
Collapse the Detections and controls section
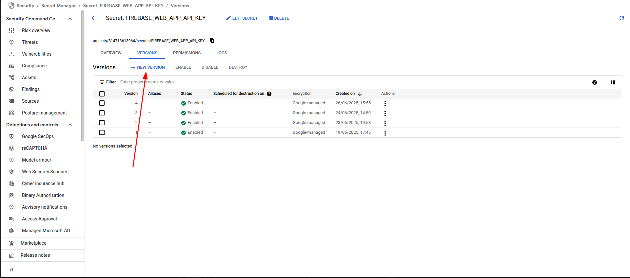[x=70, y=125]
